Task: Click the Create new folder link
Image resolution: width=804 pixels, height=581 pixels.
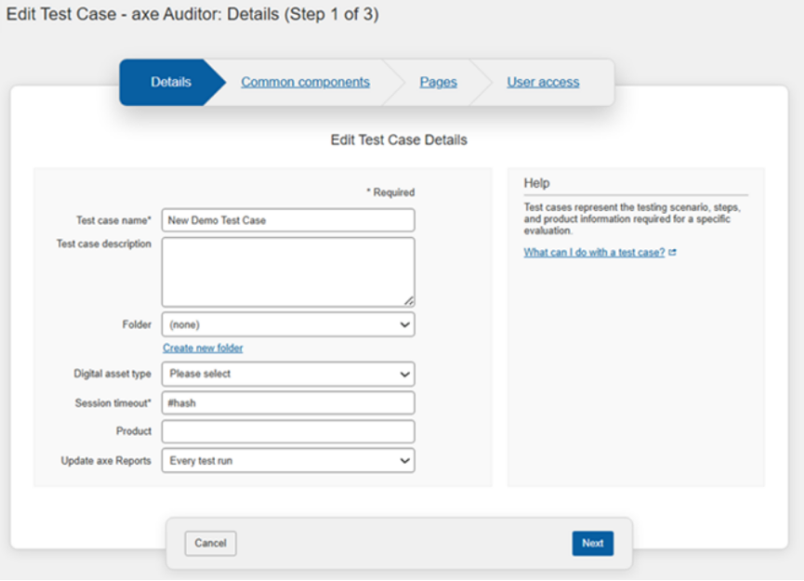Action: pos(203,348)
